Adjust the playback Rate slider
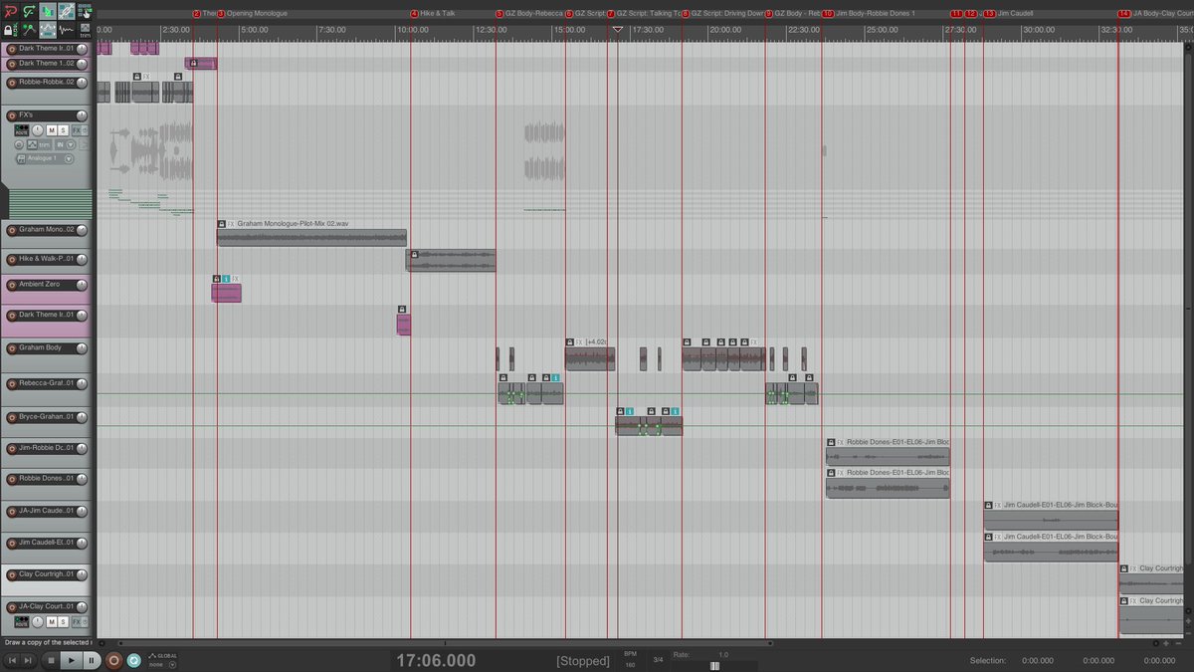The width and height of the screenshot is (1194, 672). pos(714,665)
